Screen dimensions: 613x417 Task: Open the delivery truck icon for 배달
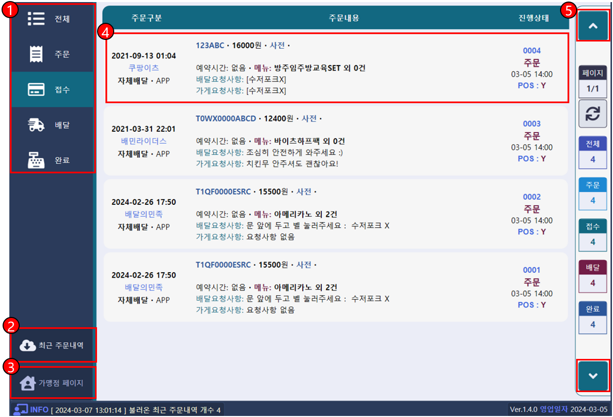pyautogui.click(x=36, y=124)
